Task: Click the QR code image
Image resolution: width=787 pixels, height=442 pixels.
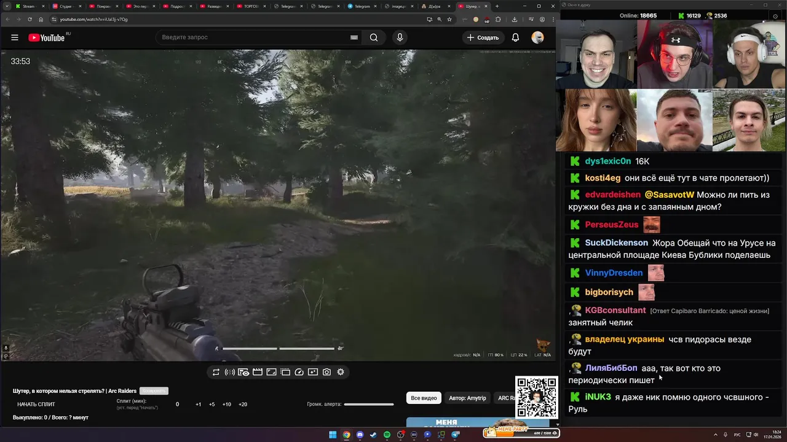Action: pyautogui.click(x=537, y=398)
